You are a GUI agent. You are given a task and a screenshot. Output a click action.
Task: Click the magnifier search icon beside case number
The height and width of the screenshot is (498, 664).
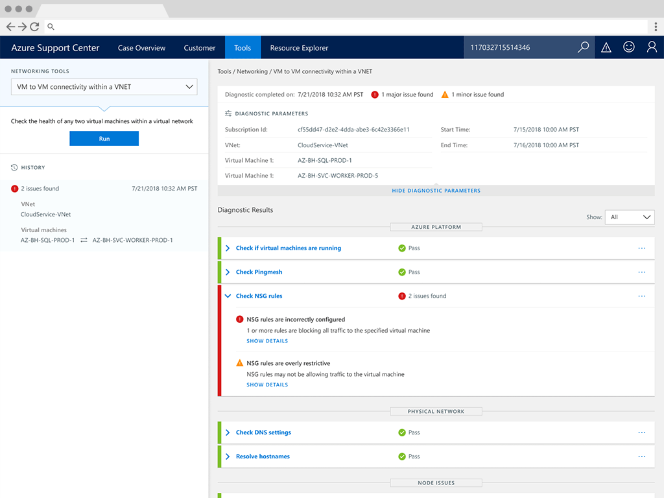(x=583, y=47)
